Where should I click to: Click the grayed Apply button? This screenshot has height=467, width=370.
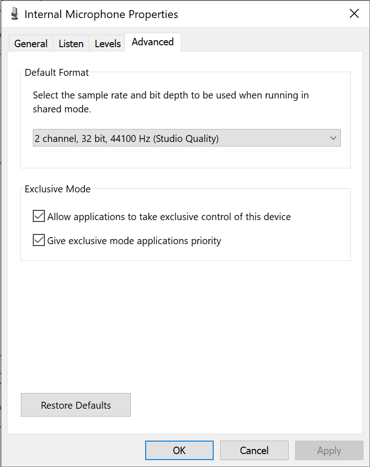pos(329,450)
